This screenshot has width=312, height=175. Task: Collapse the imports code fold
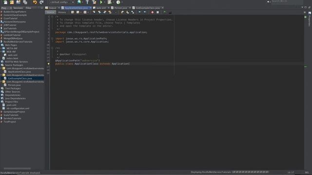tap(52, 39)
